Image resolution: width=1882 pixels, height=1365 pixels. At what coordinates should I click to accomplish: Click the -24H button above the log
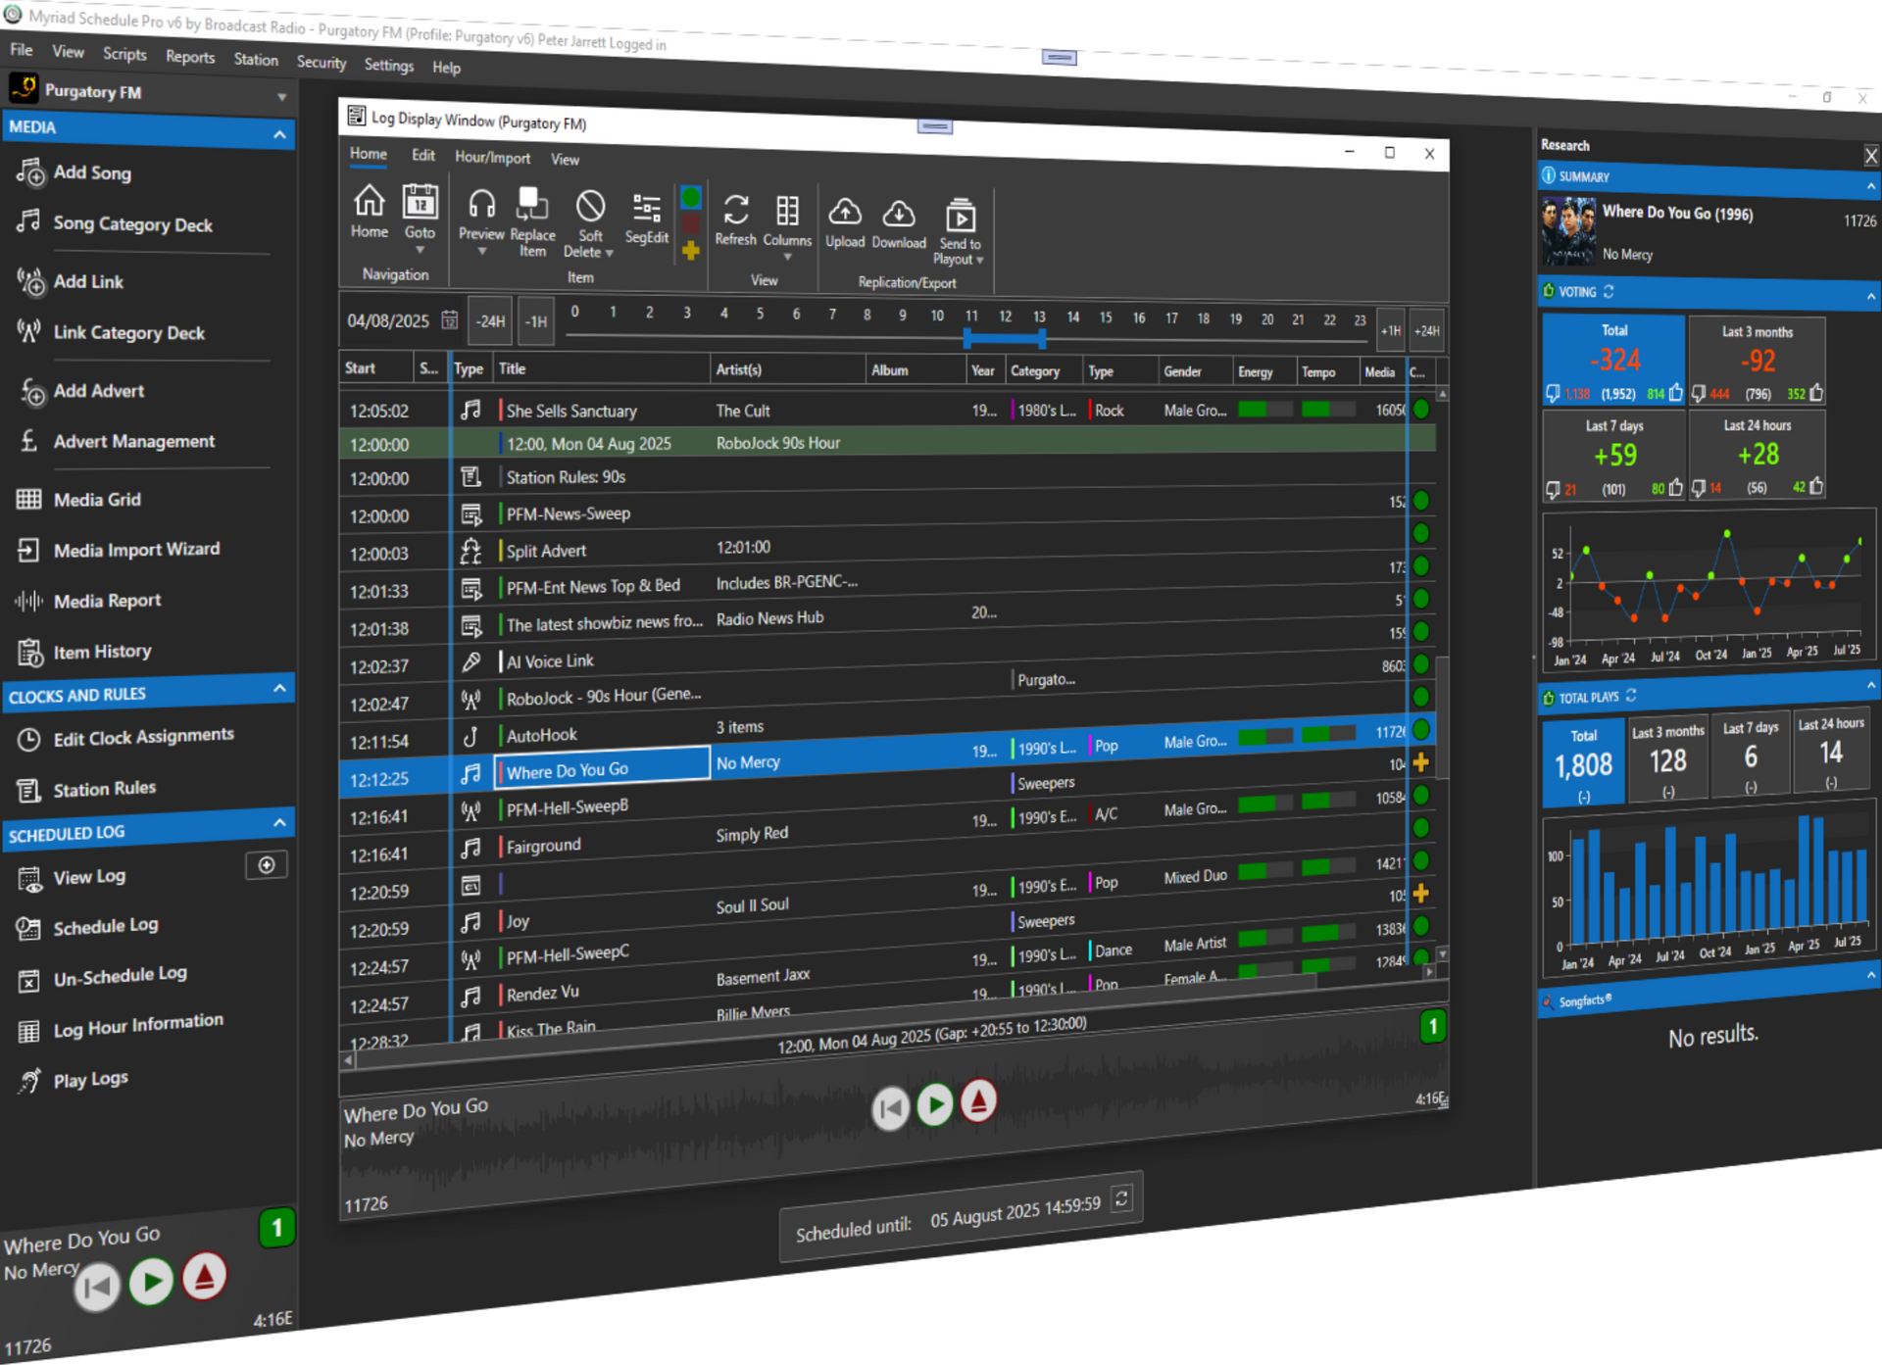point(489,320)
